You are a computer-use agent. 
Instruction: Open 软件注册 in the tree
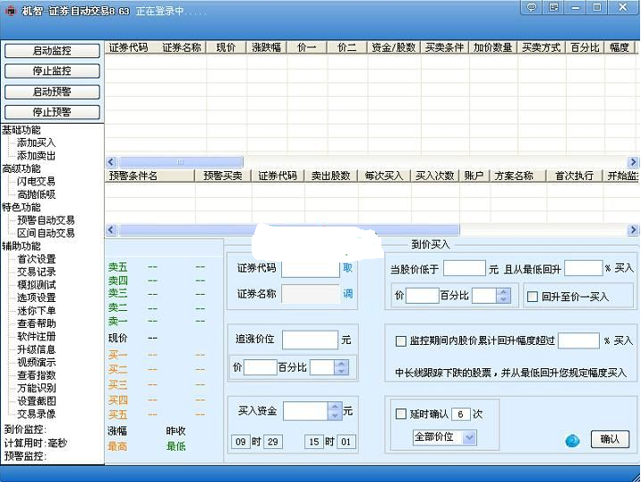(x=36, y=336)
